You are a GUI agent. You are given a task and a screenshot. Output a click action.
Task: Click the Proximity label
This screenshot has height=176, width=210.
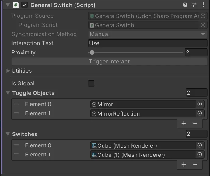click(x=23, y=52)
